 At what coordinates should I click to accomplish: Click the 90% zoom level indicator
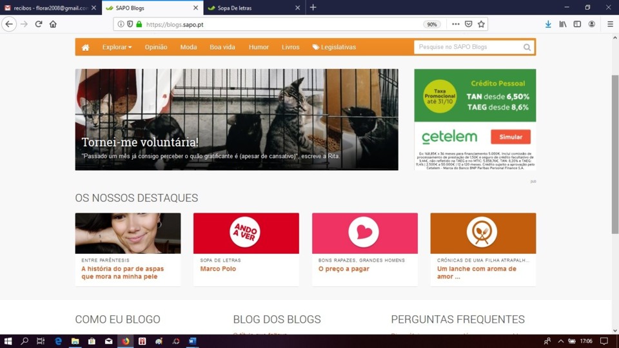[432, 24]
